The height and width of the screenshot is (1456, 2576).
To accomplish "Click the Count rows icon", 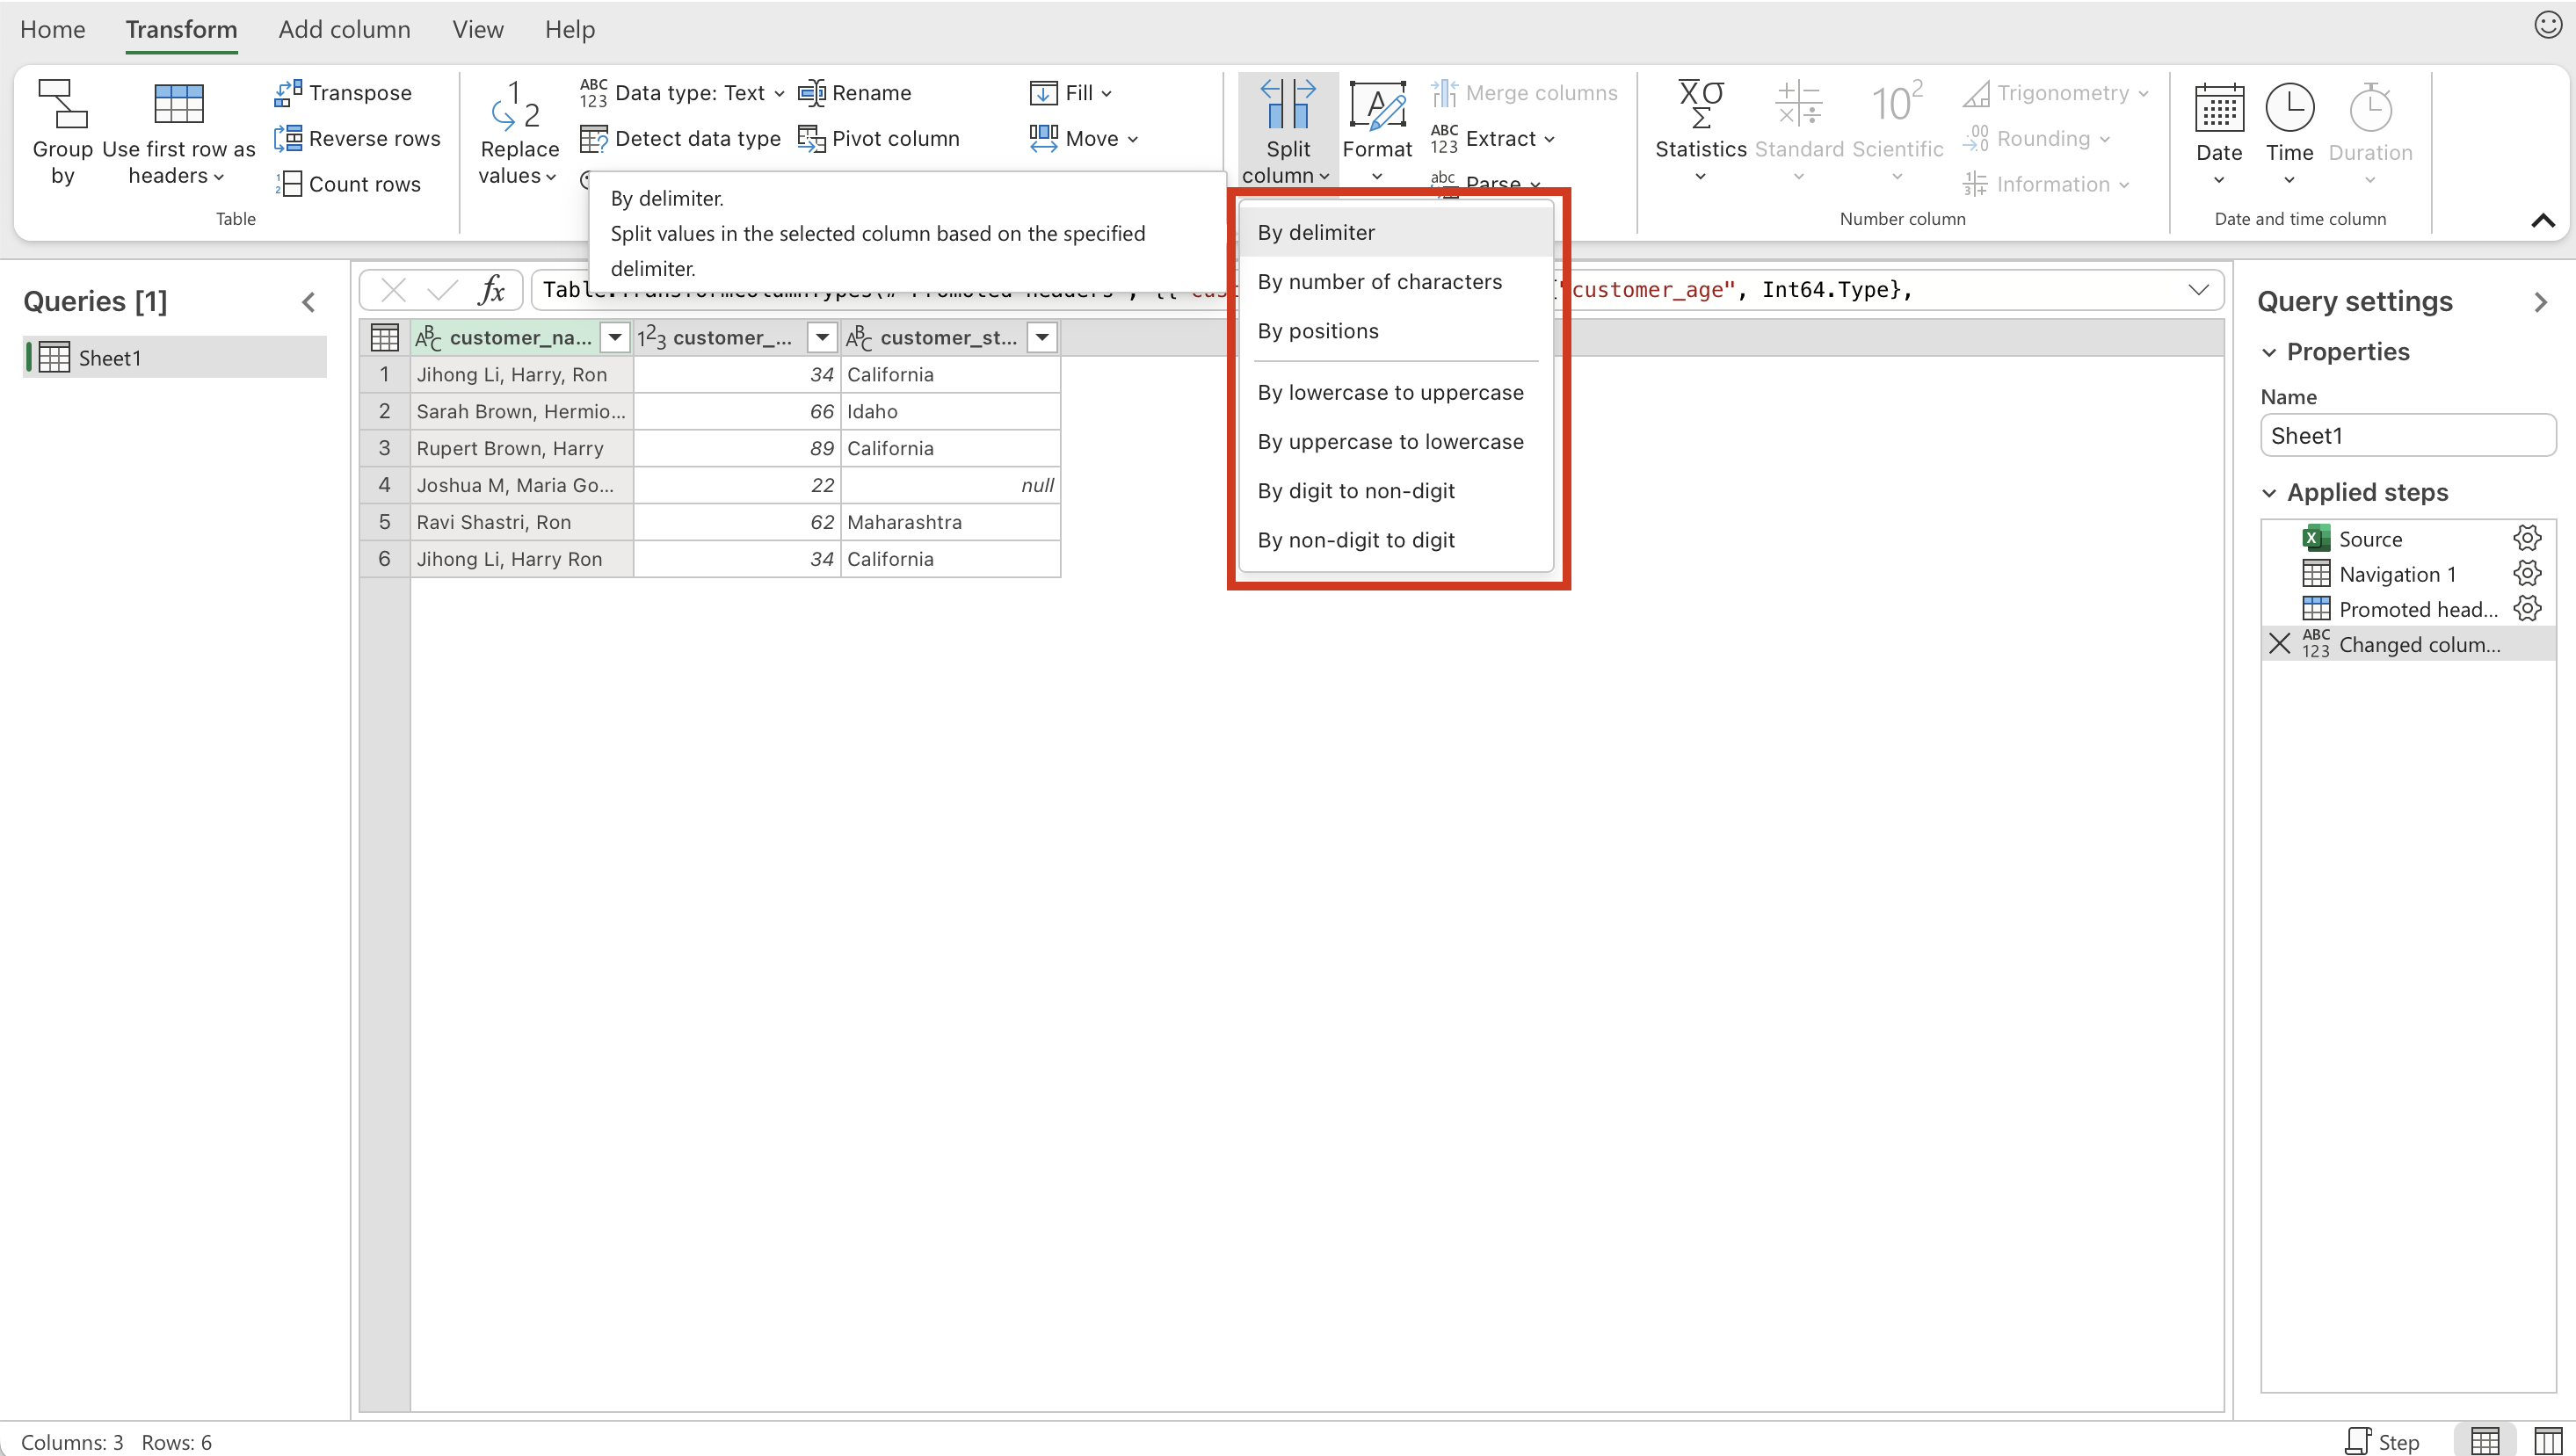I will pos(288,184).
